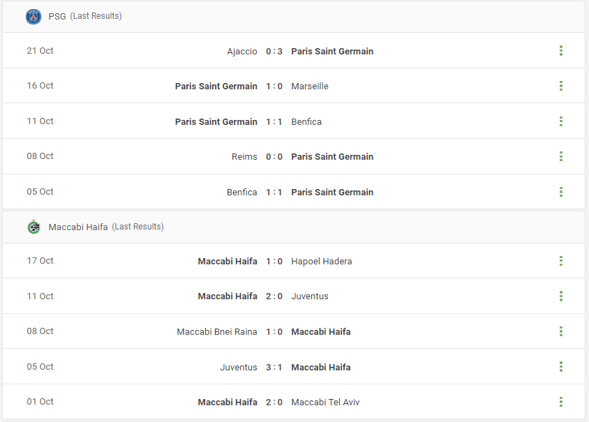Open Maccabi Haifa last results header

[106, 227]
